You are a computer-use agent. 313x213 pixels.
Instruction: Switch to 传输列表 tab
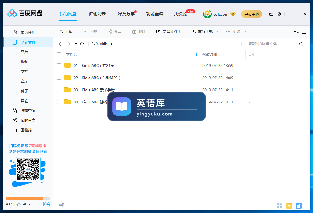pyautogui.click(x=97, y=14)
